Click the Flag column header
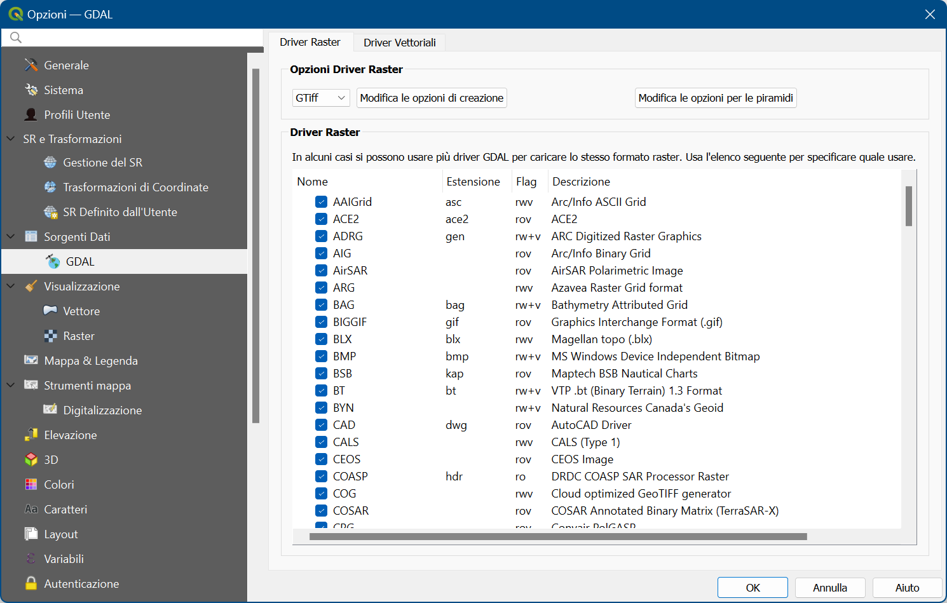 pos(529,182)
